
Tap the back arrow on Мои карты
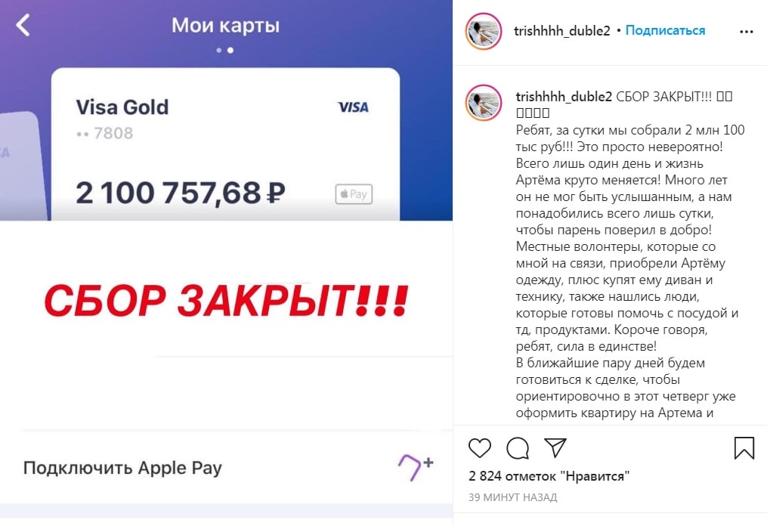click(x=23, y=25)
